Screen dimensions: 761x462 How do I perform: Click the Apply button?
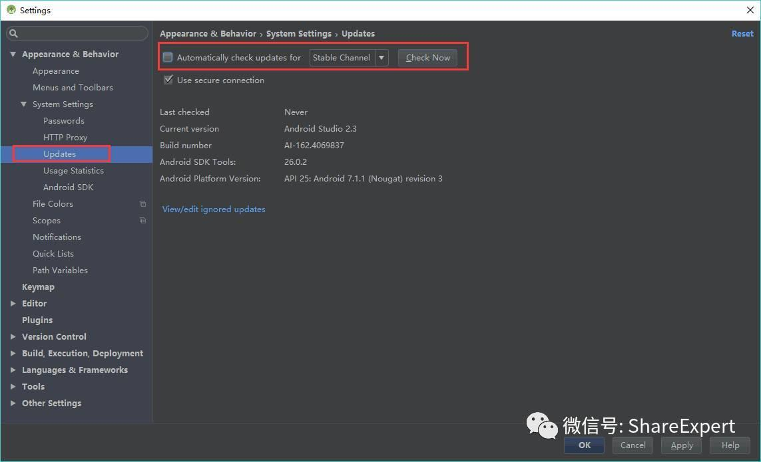tap(681, 445)
